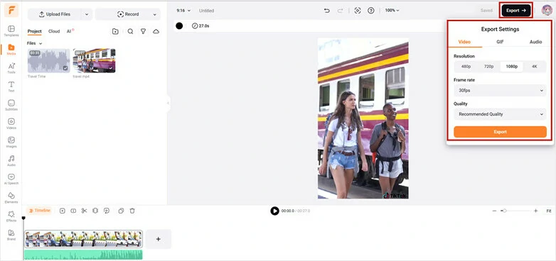The image size is (556, 261).
Task: Select the Media sidebar panel
Action: [x=11, y=50]
